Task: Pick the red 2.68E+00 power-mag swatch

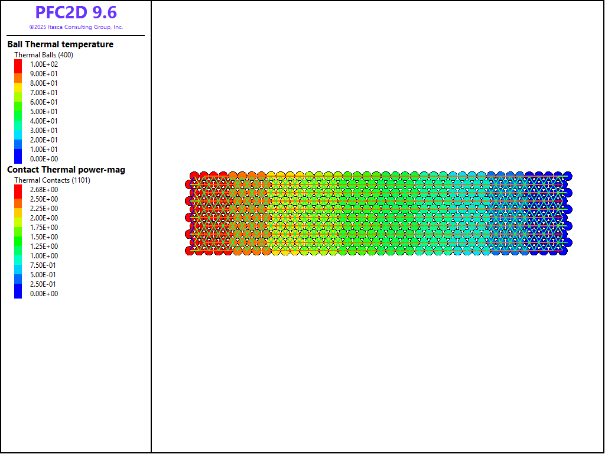Action: [x=18, y=190]
